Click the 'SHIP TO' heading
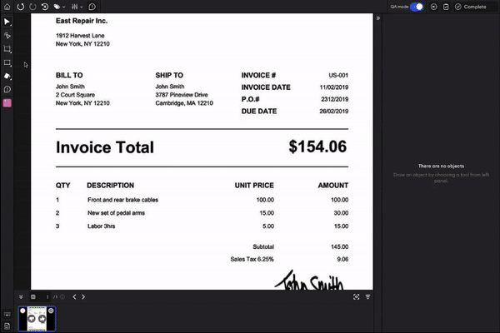 pos(169,75)
